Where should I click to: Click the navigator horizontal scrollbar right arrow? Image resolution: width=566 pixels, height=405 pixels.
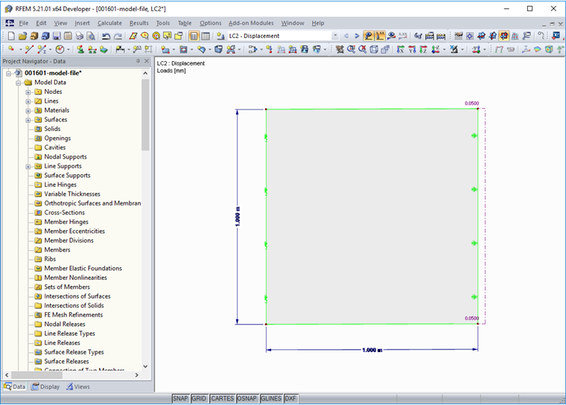(x=136, y=375)
